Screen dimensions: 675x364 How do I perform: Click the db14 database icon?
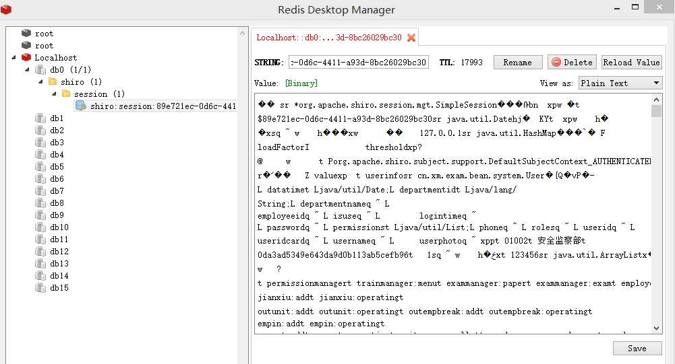[40, 275]
